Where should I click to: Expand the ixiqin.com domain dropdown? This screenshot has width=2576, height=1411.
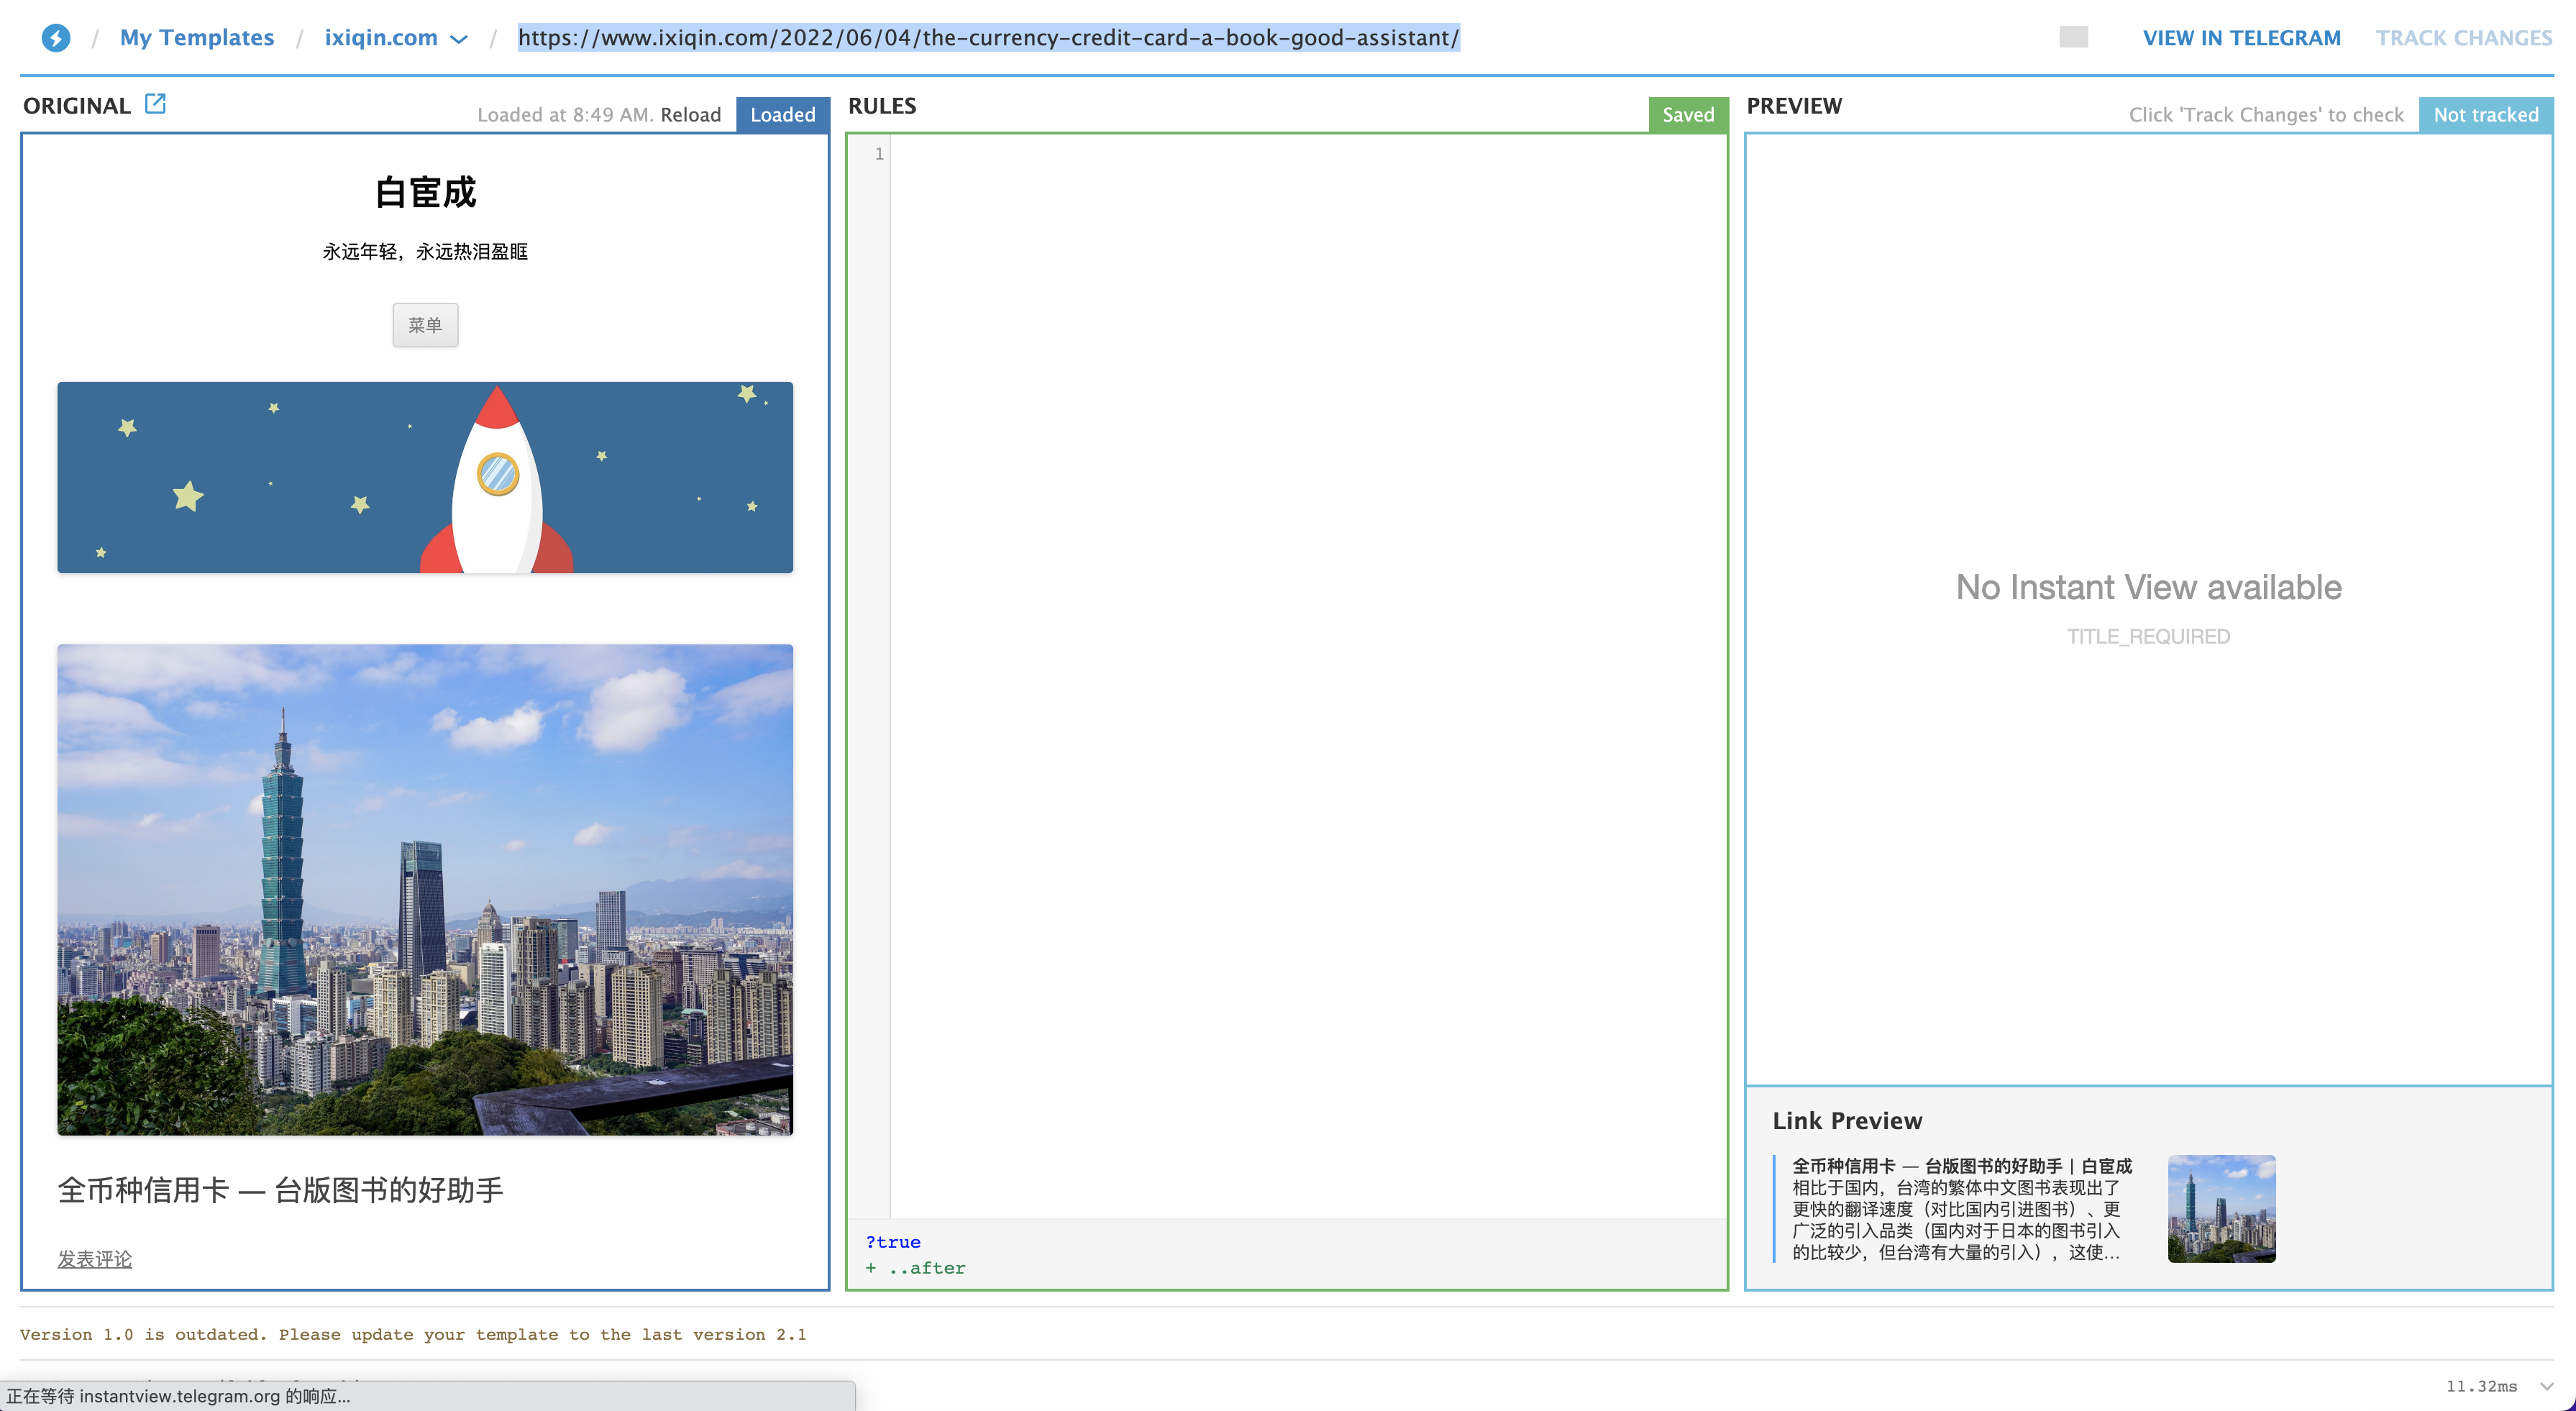click(x=458, y=39)
